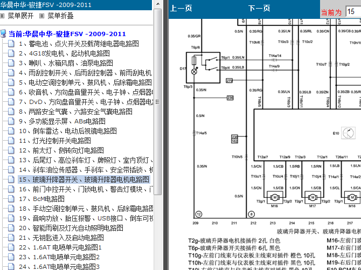This screenshot has width=361, height=270.
Task: Open 4、雨刮控制开关 wiring diagram entry
Action: (x=85, y=73)
